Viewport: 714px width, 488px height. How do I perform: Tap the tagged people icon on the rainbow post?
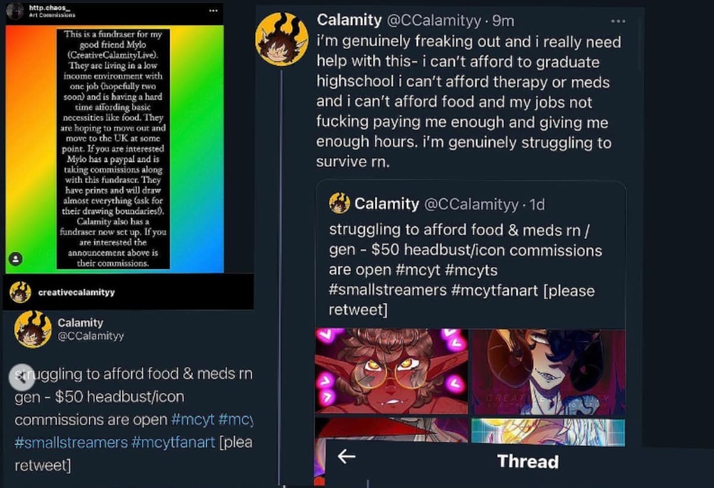(x=16, y=258)
